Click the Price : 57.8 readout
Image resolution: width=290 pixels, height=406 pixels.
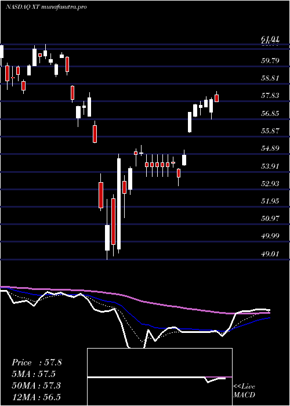37,362
